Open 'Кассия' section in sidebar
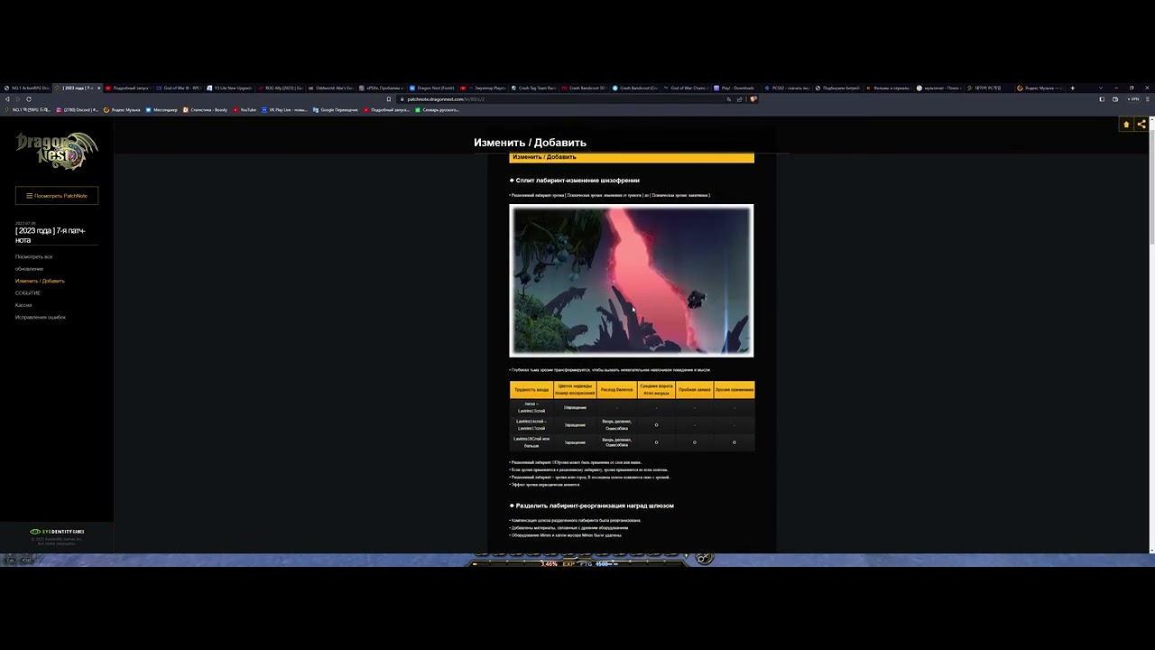This screenshot has width=1155, height=650. (x=23, y=305)
